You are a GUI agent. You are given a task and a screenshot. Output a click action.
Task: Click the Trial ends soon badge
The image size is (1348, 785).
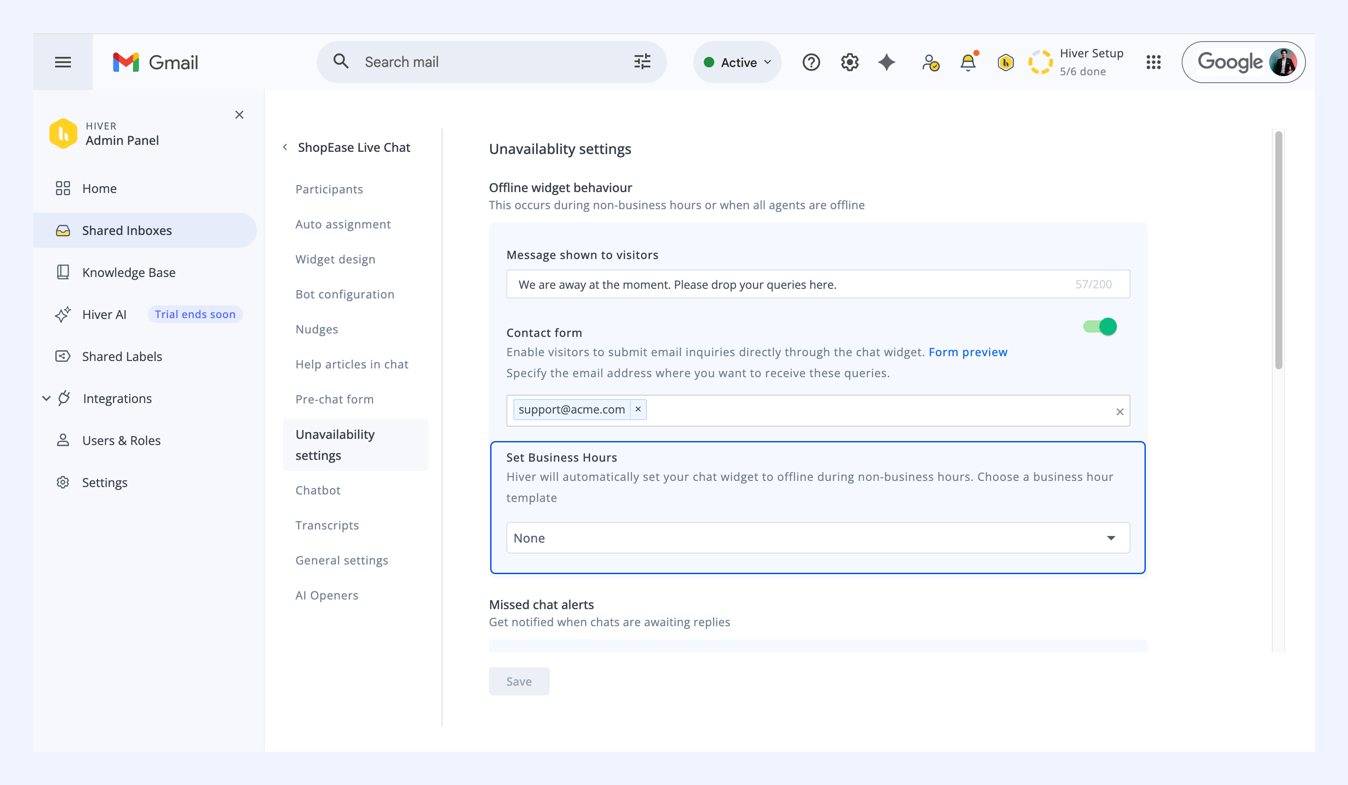coord(195,315)
